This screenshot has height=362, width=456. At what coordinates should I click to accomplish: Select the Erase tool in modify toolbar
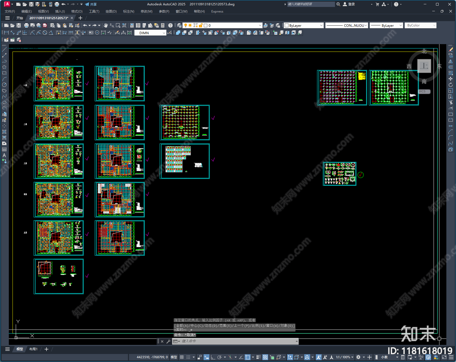point(451,50)
